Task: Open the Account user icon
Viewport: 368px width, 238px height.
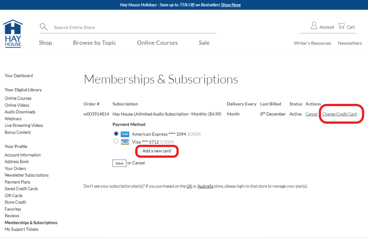Action: pos(314,26)
